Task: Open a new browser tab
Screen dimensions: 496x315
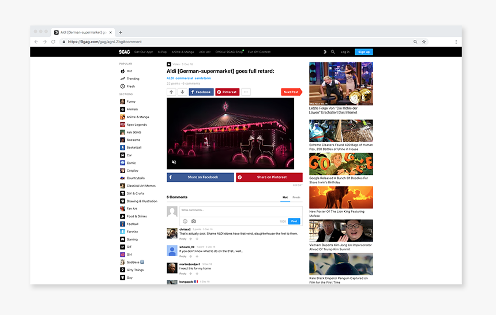Action: coord(121,32)
